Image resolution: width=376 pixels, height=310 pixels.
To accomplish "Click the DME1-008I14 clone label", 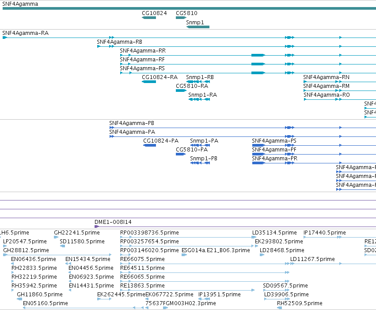I will (113, 222).
